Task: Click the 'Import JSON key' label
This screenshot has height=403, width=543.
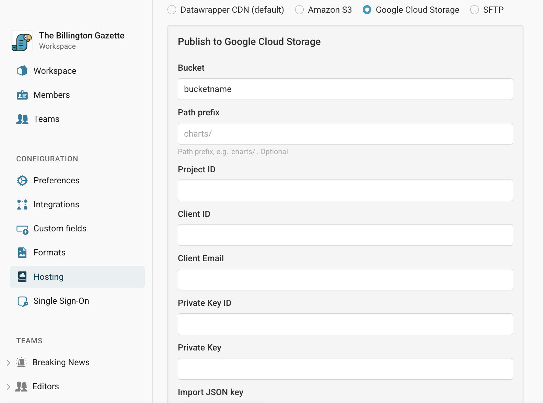Action: 210,392
